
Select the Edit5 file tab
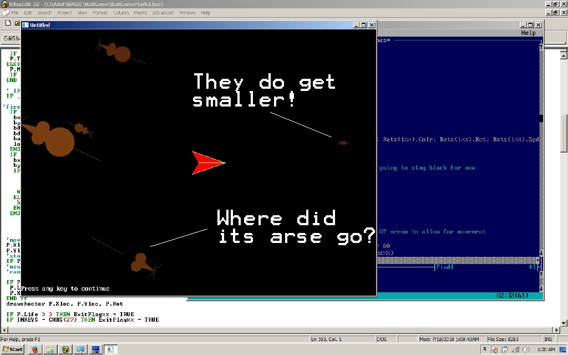(x=11, y=38)
